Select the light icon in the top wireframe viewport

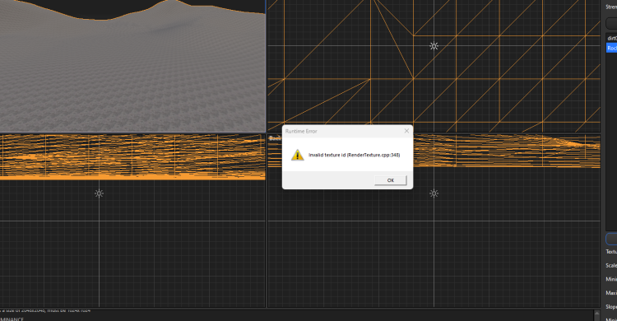point(434,46)
